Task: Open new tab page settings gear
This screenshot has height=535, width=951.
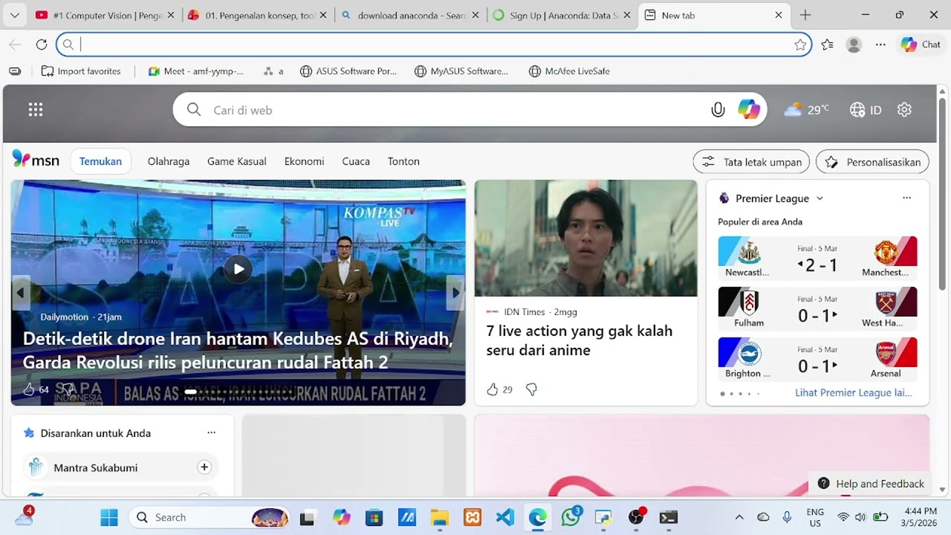Action: (x=904, y=110)
